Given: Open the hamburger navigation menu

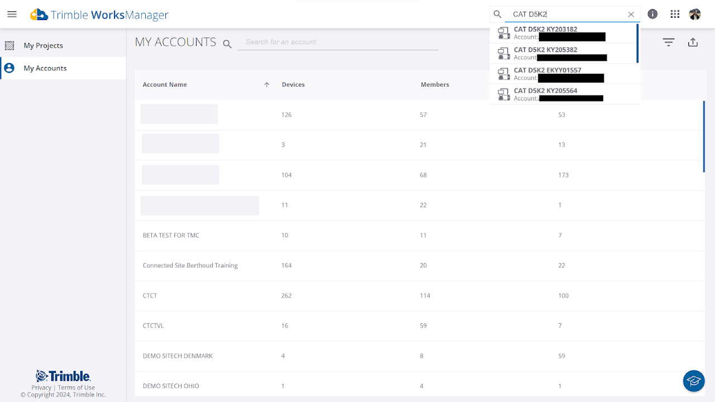Looking at the screenshot, I should click(x=12, y=15).
